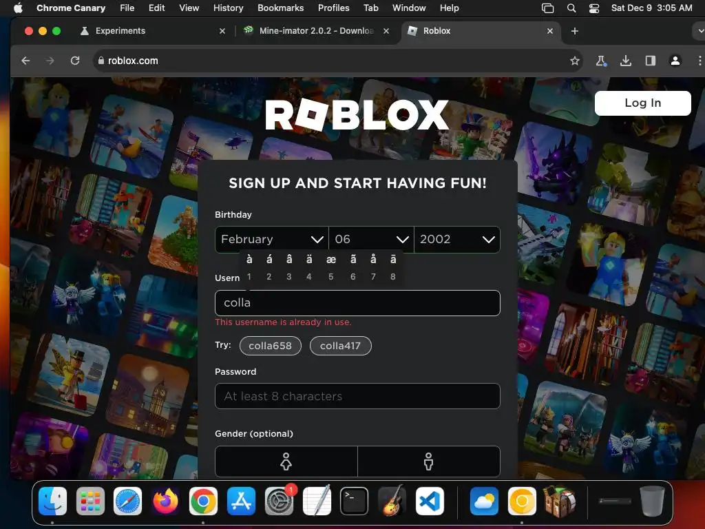Launch Finder from the dock
This screenshot has height=529, width=705.
click(52, 501)
